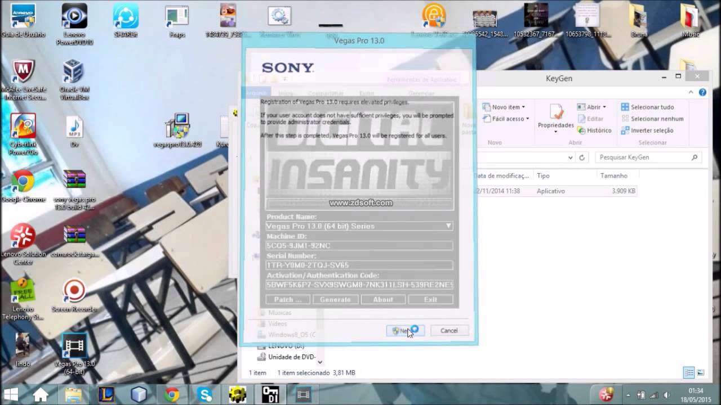Image resolution: width=721 pixels, height=405 pixels.
Task: Click Inverter seleção in Explorer ribbon
Action: [x=647, y=130]
